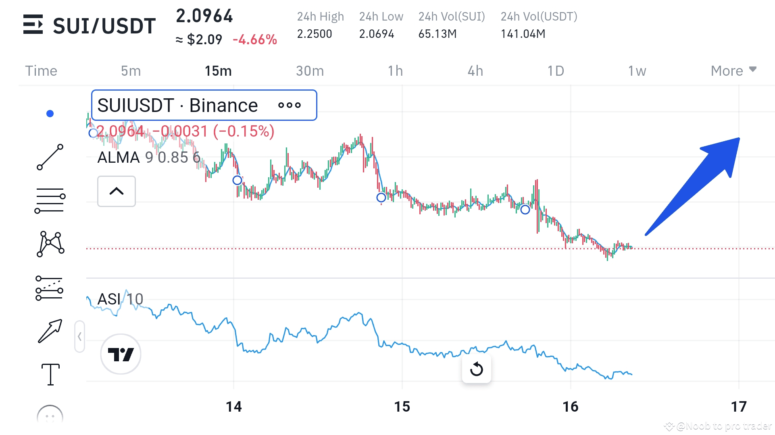Select the horizontal lines drawing tool
This screenshot has width=775, height=435.
click(50, 200)
